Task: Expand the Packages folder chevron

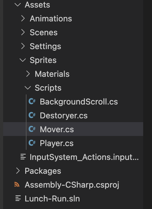Action: (x=18, y=171)
